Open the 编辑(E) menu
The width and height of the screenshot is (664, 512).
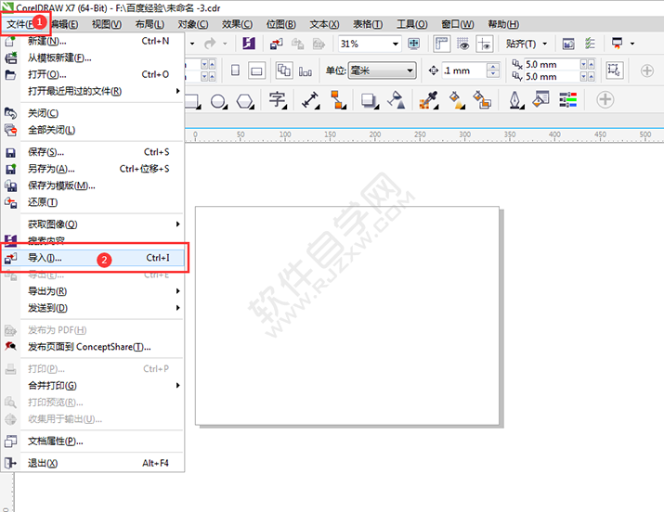(64, 24)
